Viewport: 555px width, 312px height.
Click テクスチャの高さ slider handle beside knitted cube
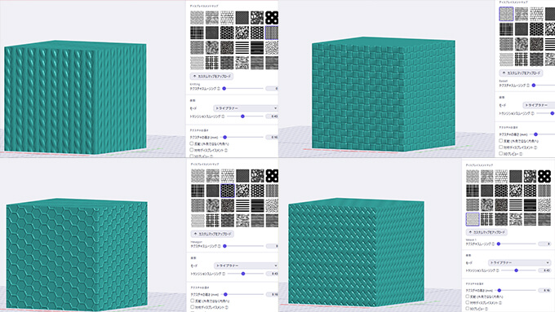(224, 137)
